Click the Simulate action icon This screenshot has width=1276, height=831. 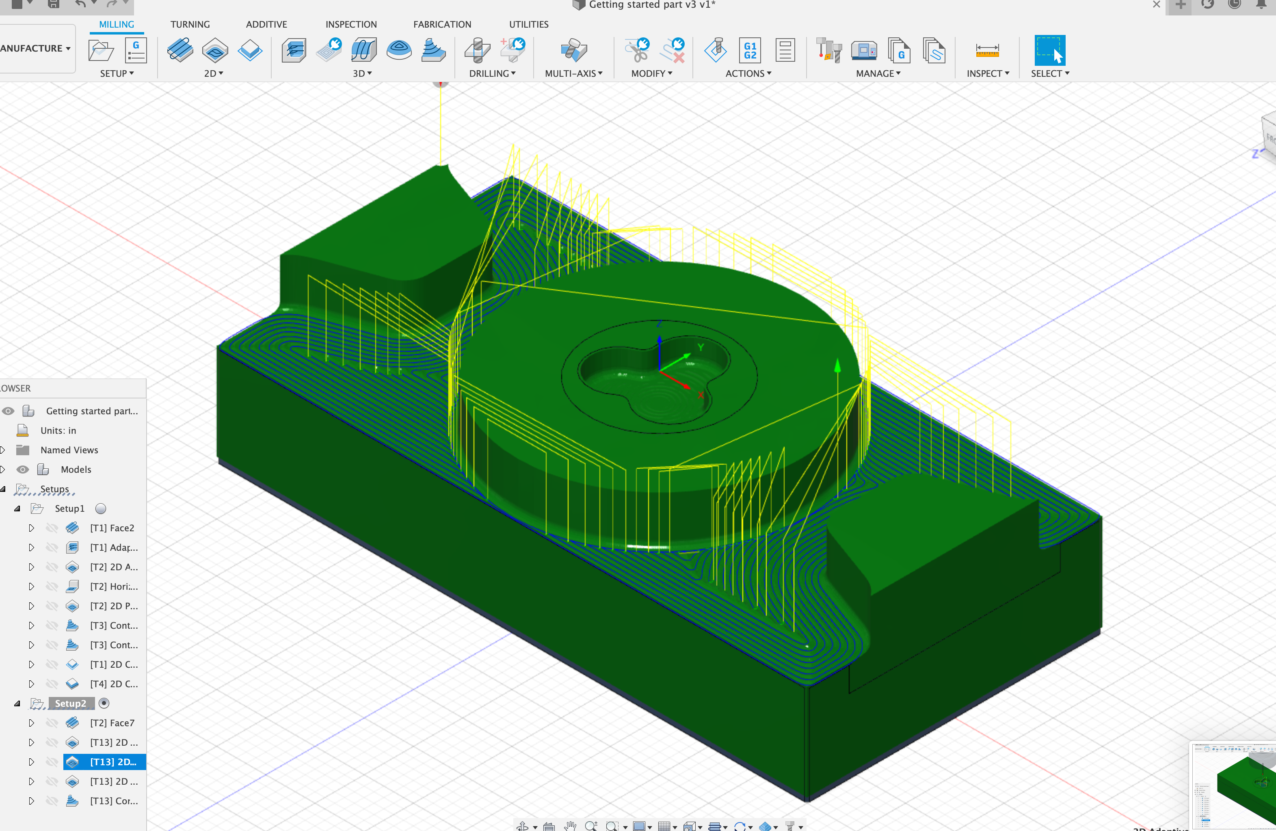(715, 51)
